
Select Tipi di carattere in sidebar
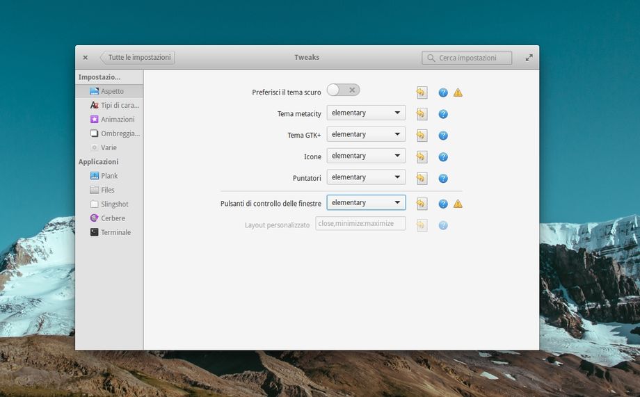(x=115, y=105)
